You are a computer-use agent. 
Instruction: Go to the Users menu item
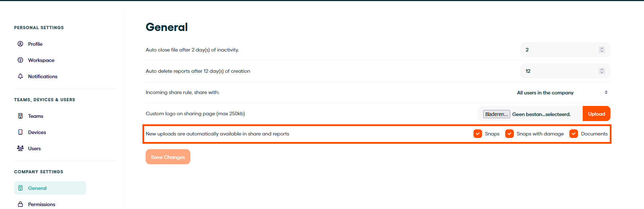(x=34, y=148)
